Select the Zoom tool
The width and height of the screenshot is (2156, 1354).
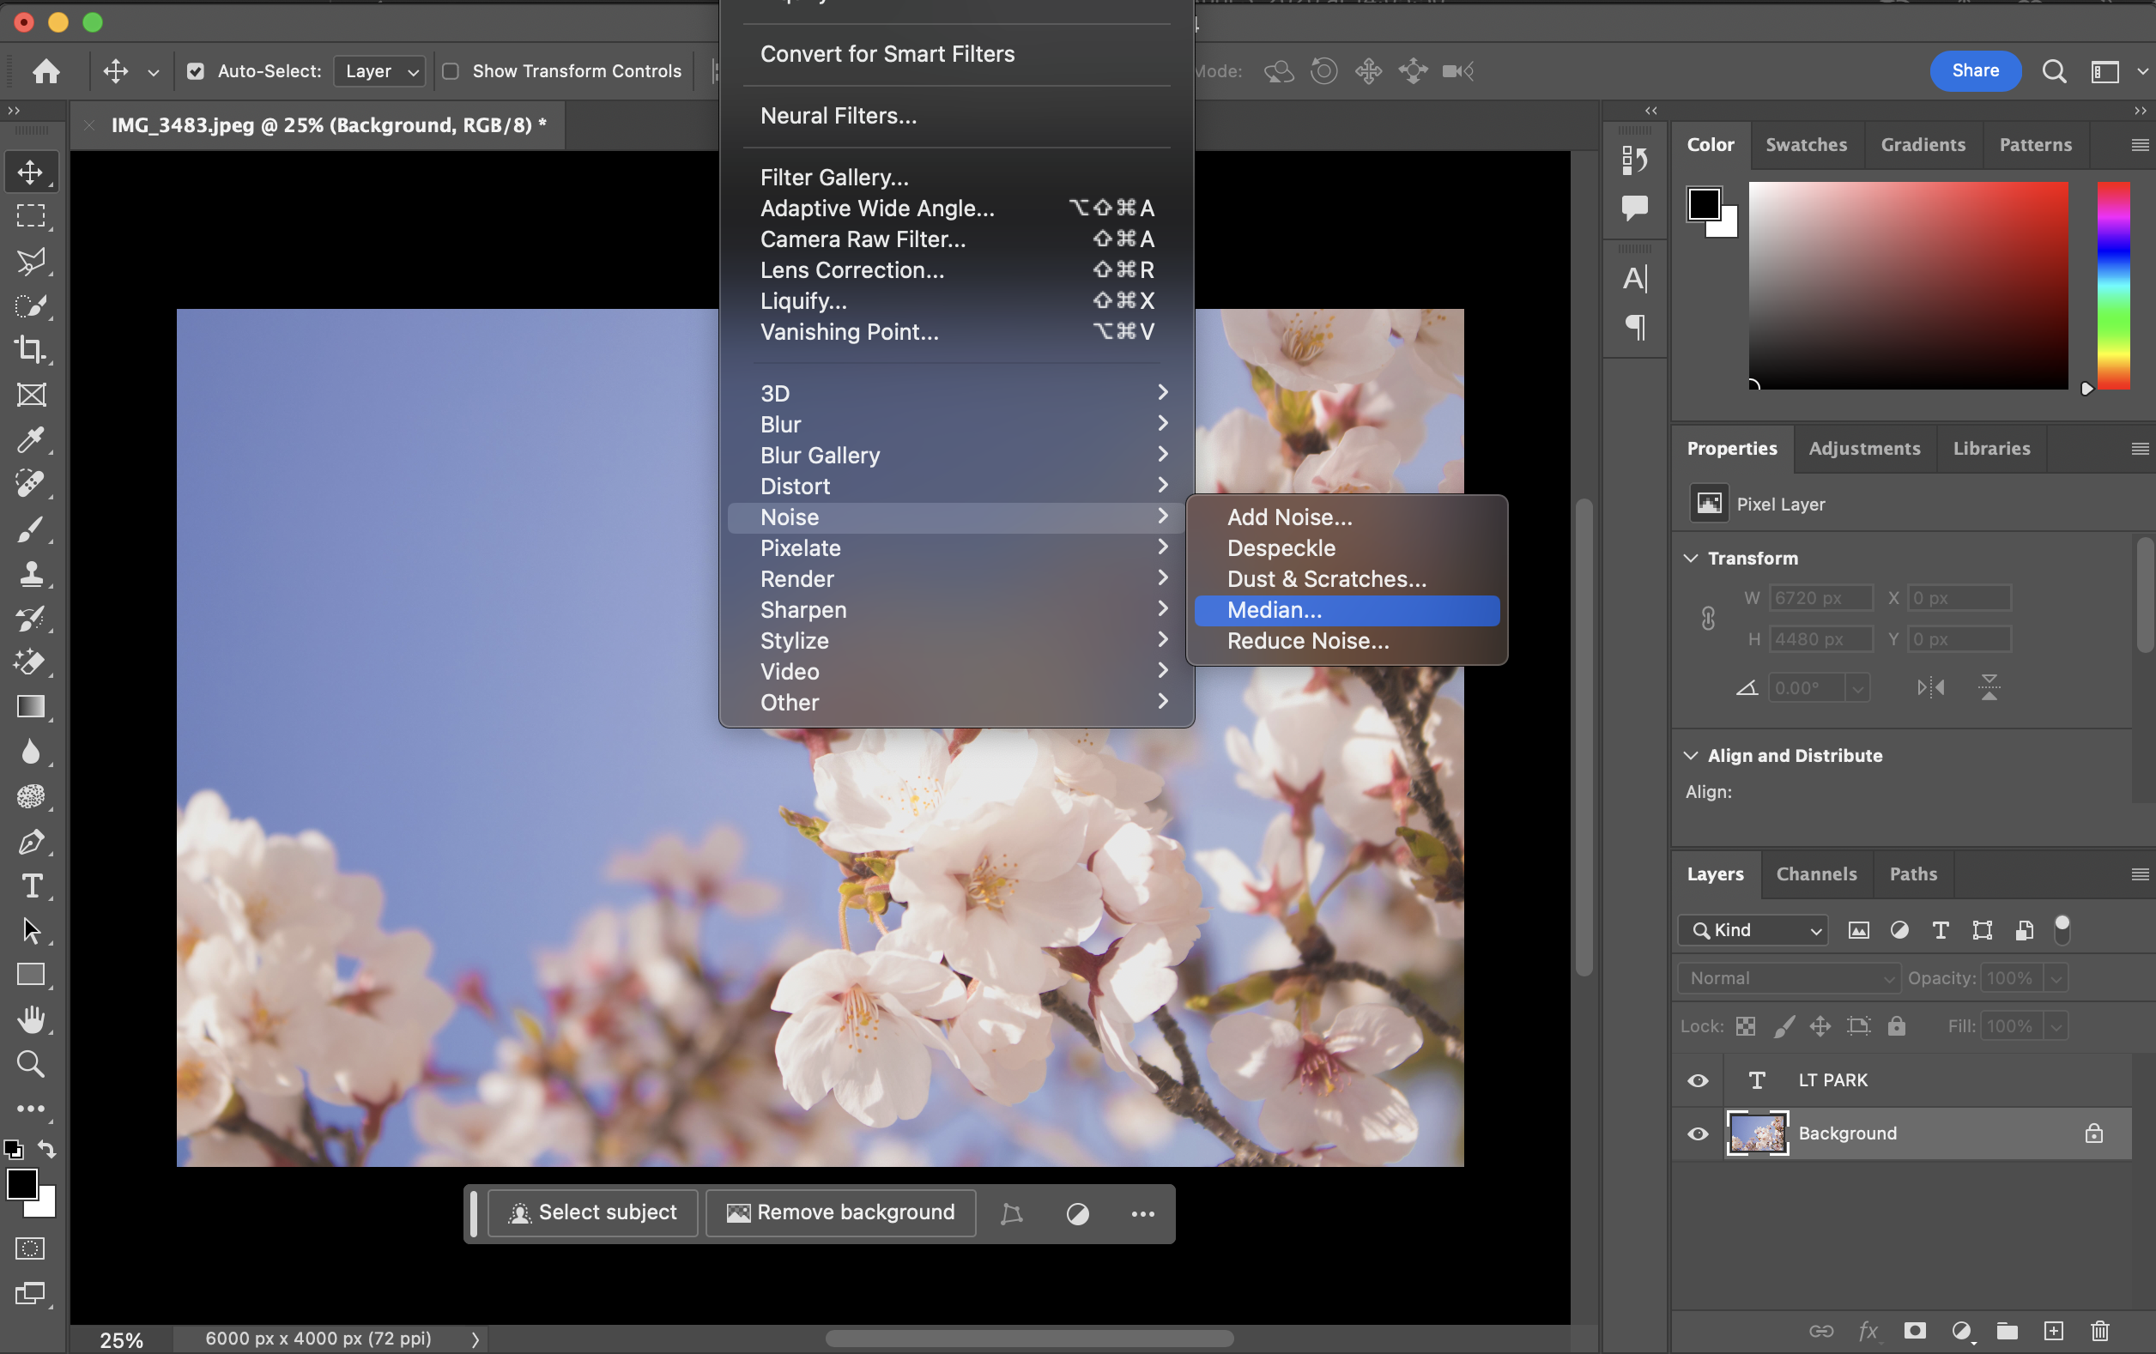tap(30, 1064)
